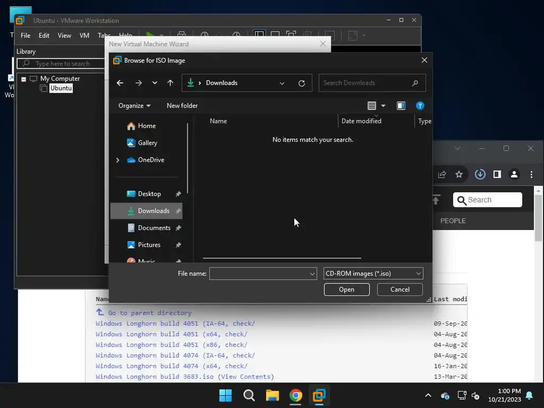Cancel the Browse for ISO dialog
Image resolution: width=544 pixels, height=408 pixels.
399,290
